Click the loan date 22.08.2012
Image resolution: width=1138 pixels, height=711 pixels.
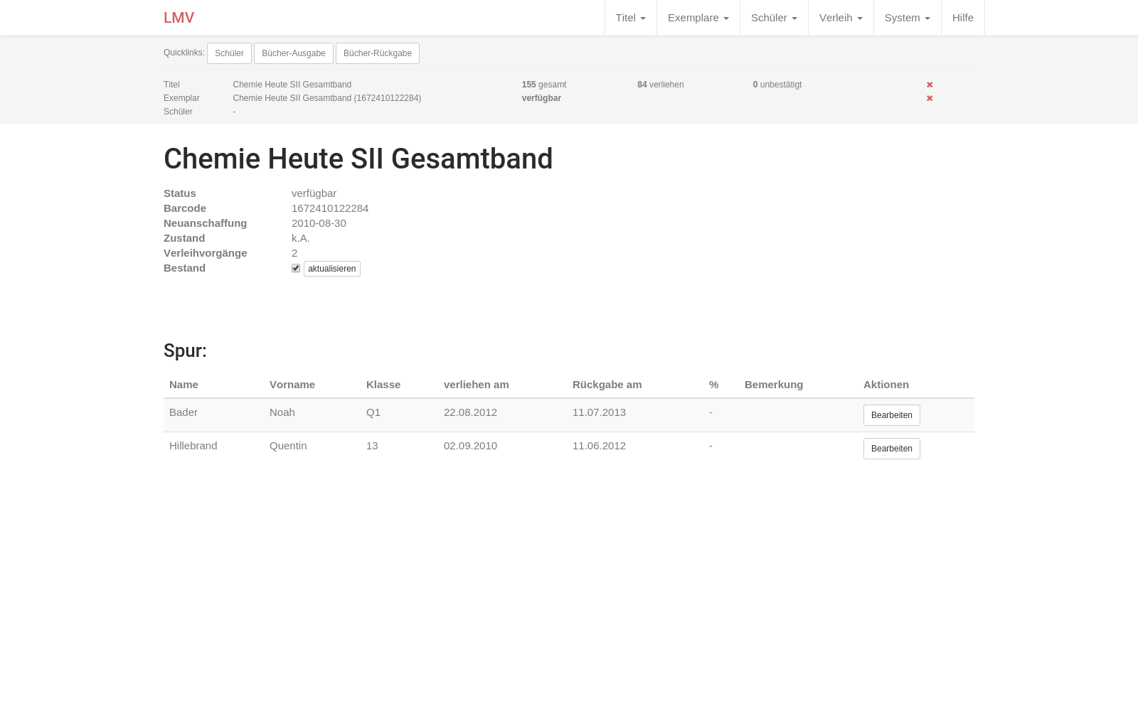coord(470,412)
